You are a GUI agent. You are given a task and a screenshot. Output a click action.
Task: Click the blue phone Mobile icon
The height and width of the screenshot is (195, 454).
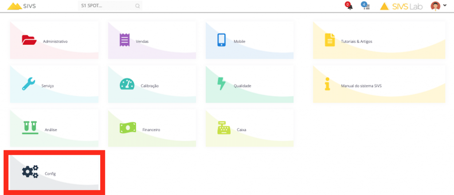pos(222,40)
